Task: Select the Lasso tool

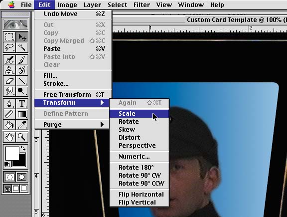Action: (x=9, y=47)
